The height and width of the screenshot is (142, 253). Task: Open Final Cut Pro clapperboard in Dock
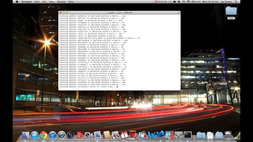click(142, 135)
